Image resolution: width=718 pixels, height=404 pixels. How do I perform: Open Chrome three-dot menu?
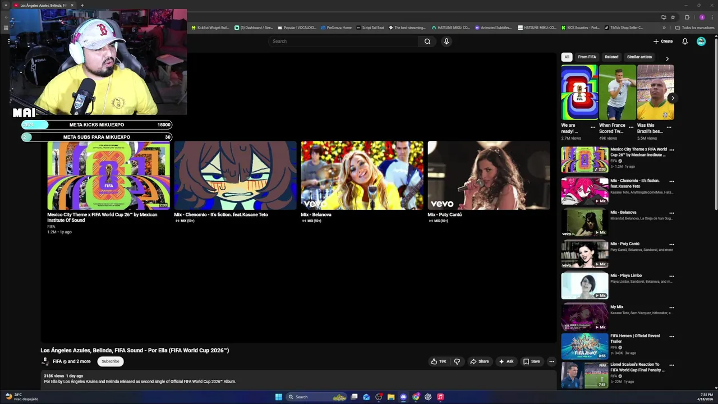tap(711, 17)
